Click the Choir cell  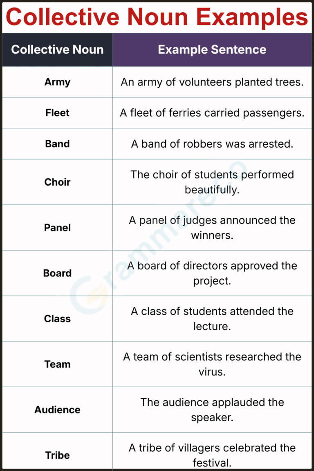pos(57,182)
